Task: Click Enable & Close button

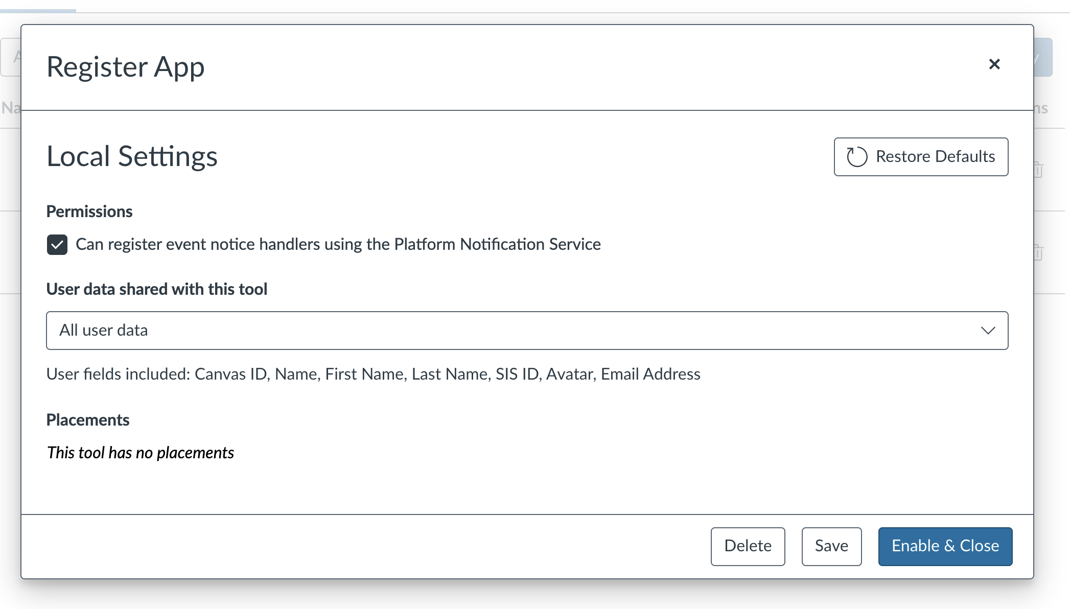Action: [945, 546]
